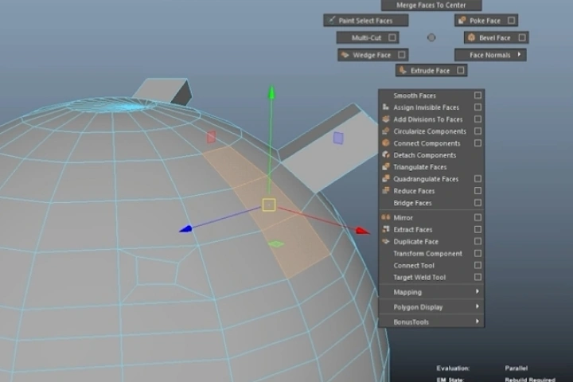
Task: Open Bevel Face options box
Action: pyautogui.click(x=522, y=37)
